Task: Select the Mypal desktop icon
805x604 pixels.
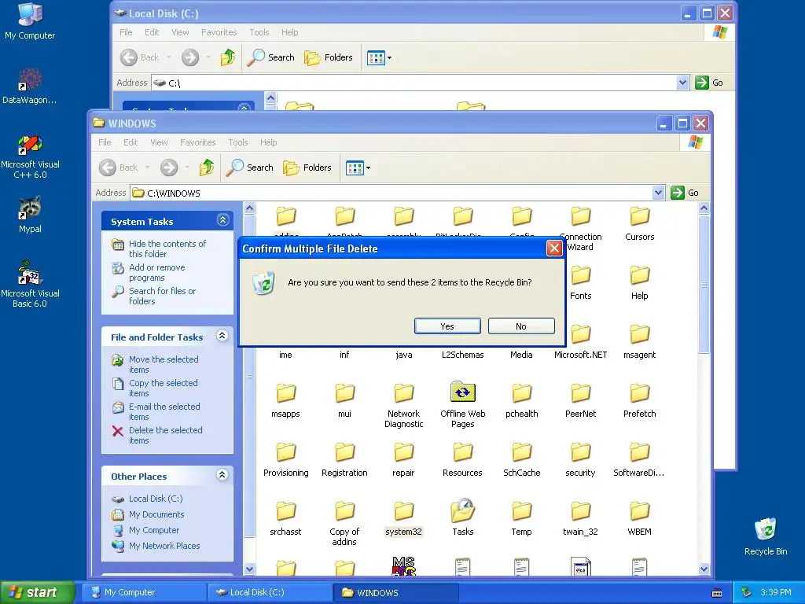Action: [30, 215]
